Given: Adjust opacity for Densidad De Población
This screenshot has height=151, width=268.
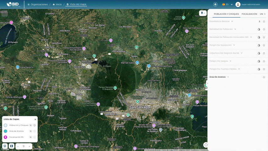Looking at the screenshot, I should pyautogui.click(x=259, y=29).
